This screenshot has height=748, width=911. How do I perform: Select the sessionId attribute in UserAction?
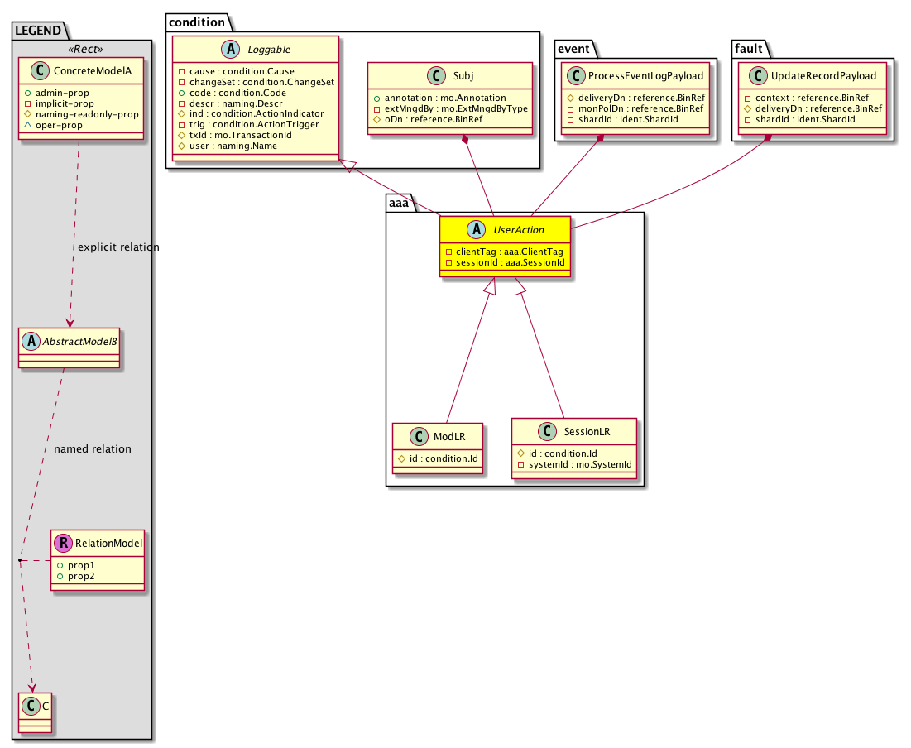506,262
